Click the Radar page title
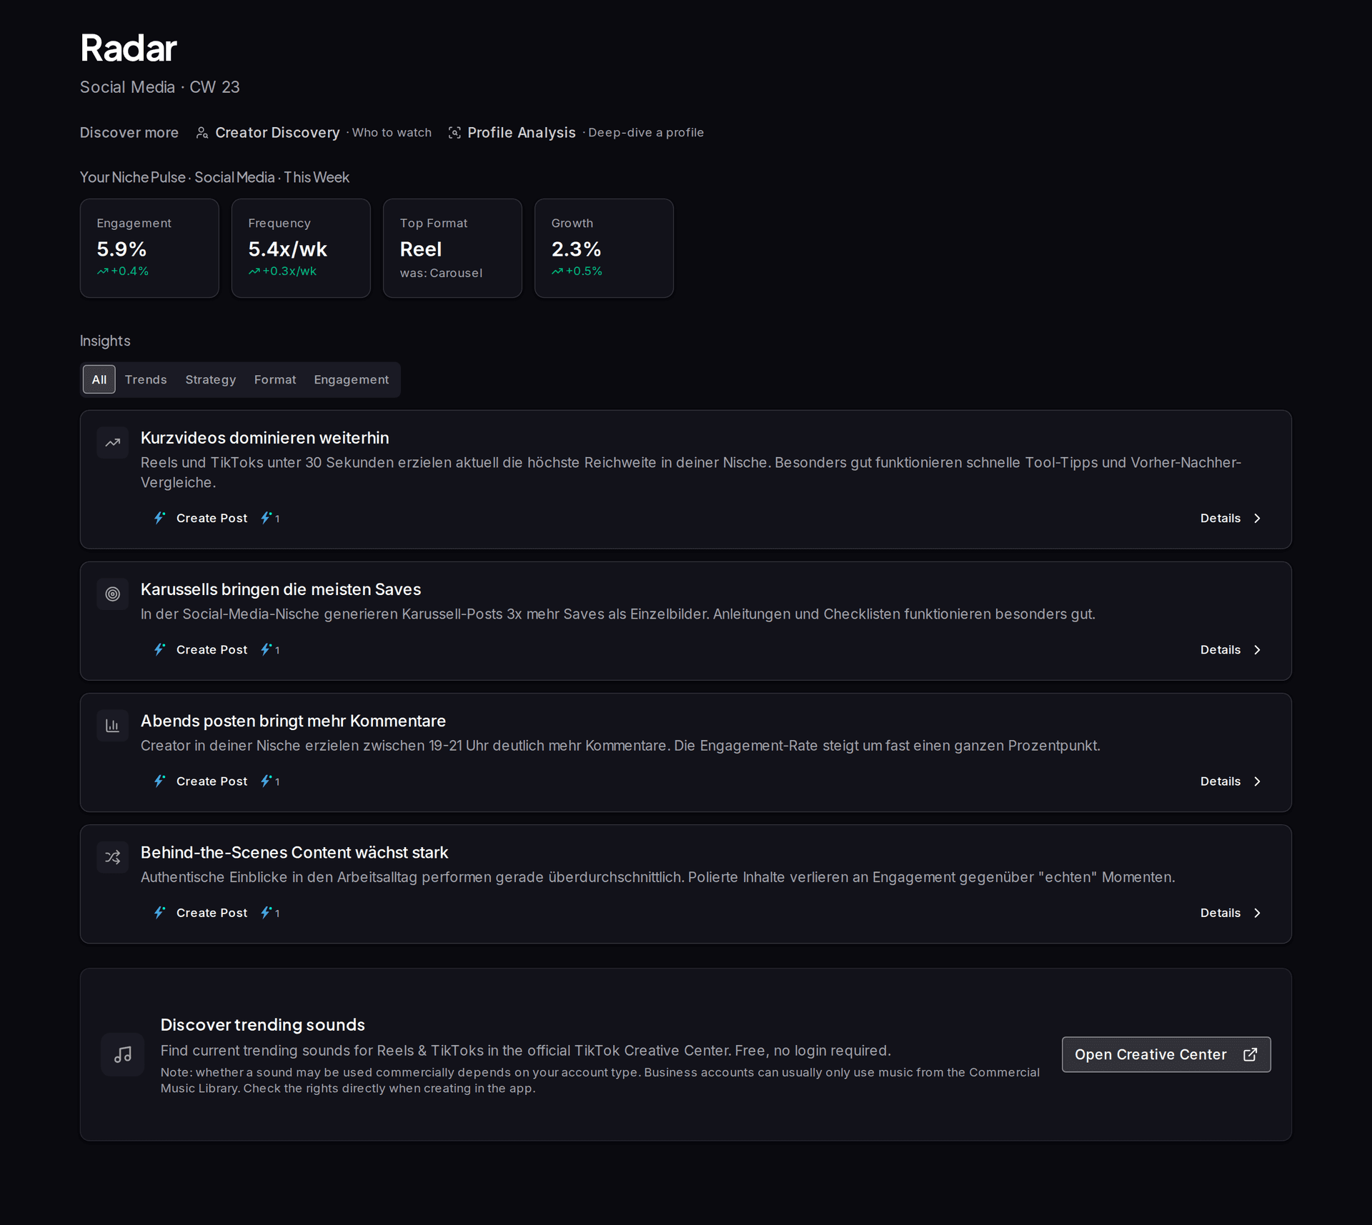This screenshot has height=1225, width=1372. pyautogui.click(x=129, y=48)
